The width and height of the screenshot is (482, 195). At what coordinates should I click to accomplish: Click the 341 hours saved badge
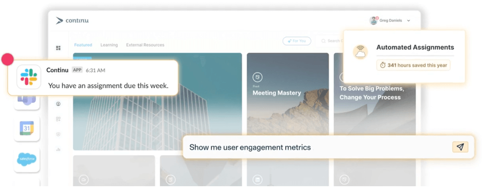point(413,65)
